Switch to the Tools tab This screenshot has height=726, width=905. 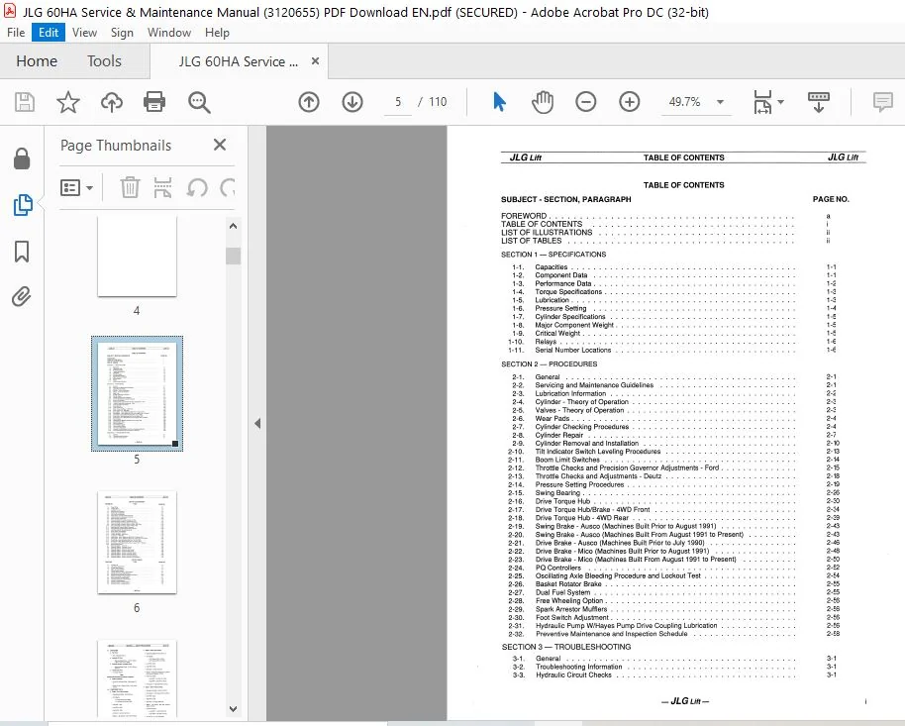(104, 60)
